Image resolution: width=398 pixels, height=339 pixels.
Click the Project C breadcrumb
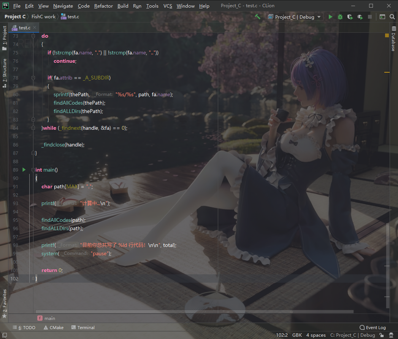click(15, 17)
